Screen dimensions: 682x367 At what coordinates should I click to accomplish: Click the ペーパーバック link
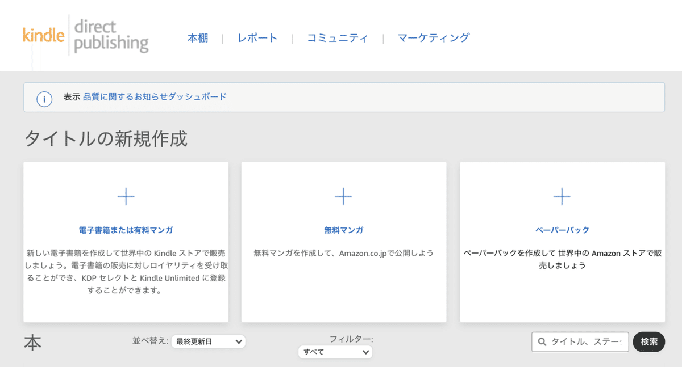point(562,230)
